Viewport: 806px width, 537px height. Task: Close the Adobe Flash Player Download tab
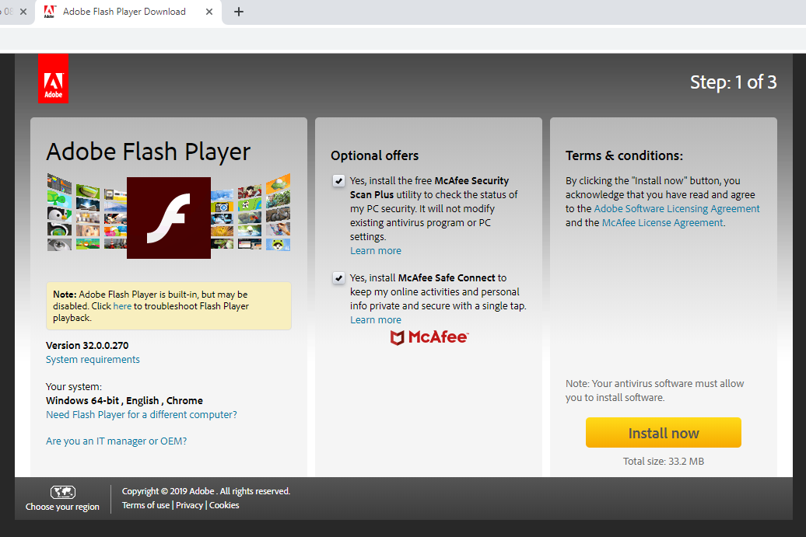click(x=209, y=12)
